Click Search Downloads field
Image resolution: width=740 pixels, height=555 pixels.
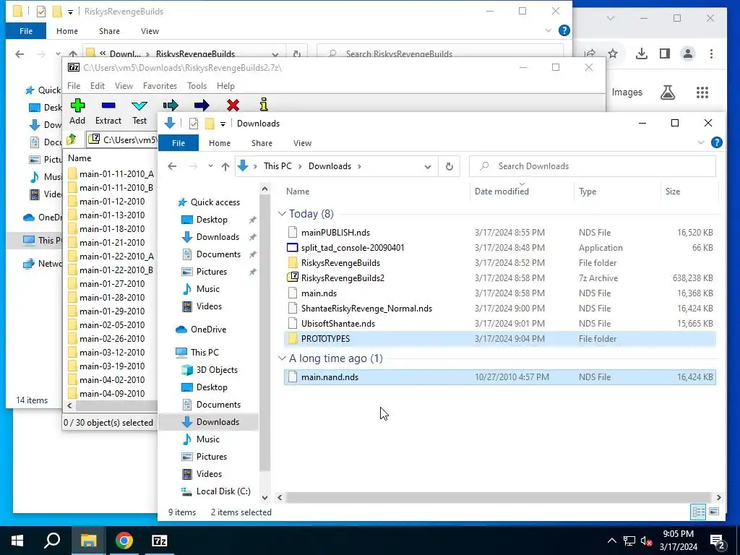coord(593,166)
